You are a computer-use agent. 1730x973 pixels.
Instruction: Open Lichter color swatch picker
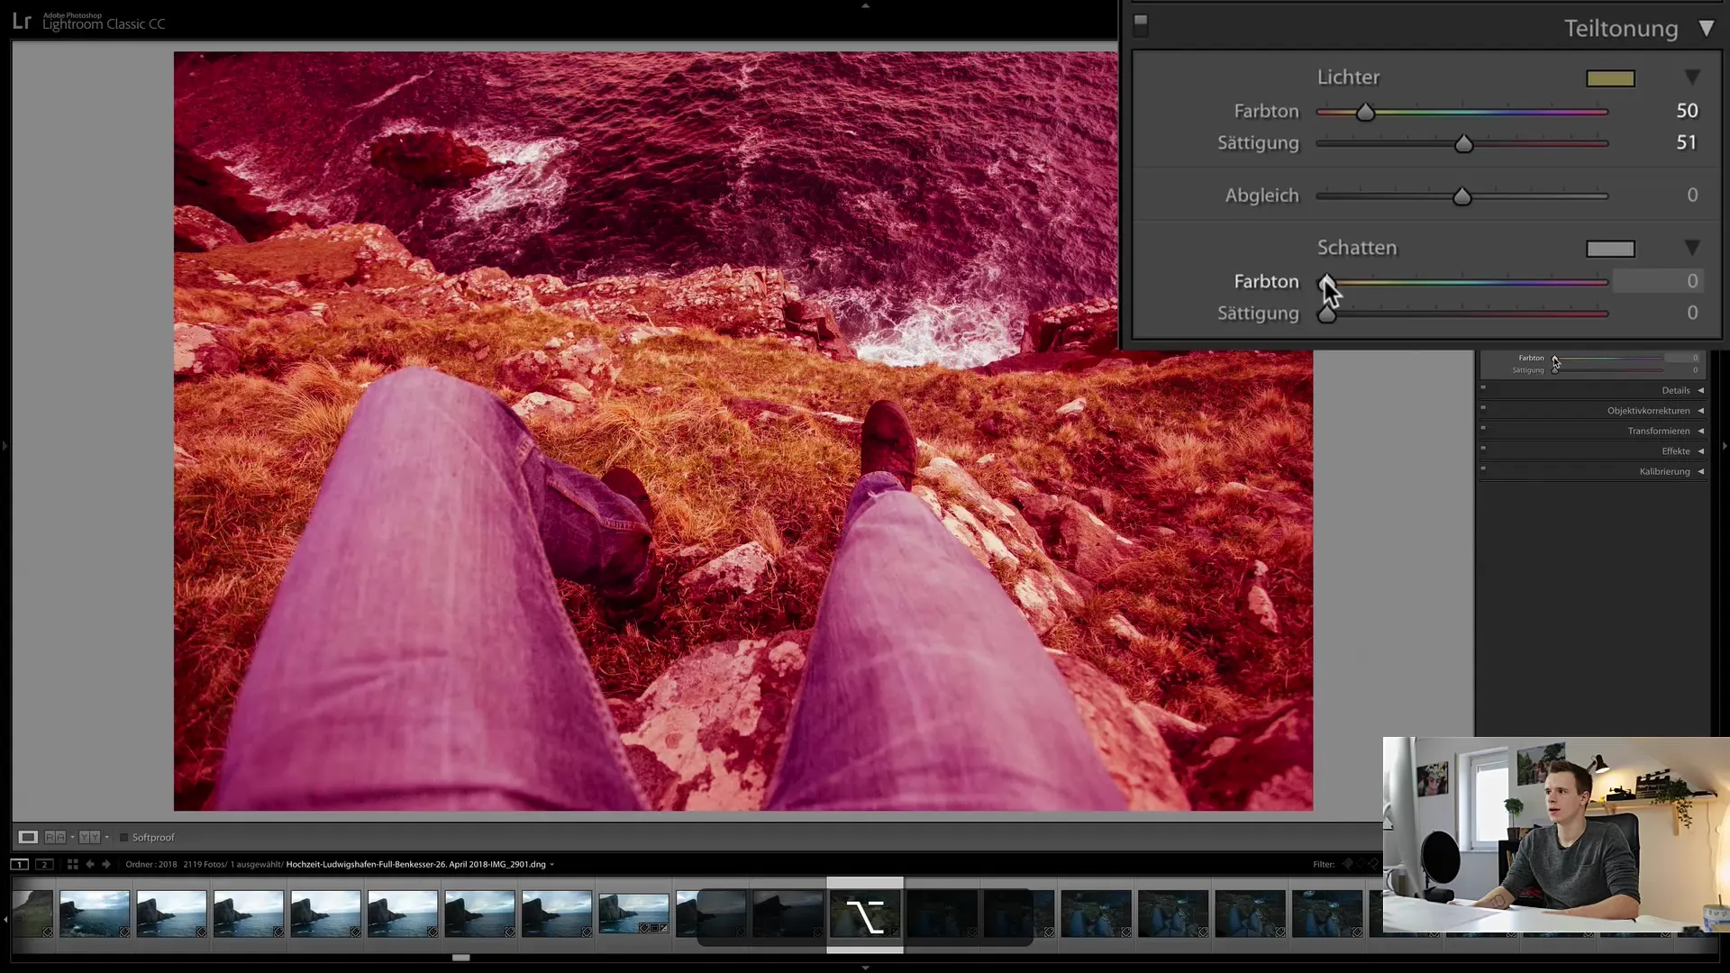click(x=1610, y=78)
